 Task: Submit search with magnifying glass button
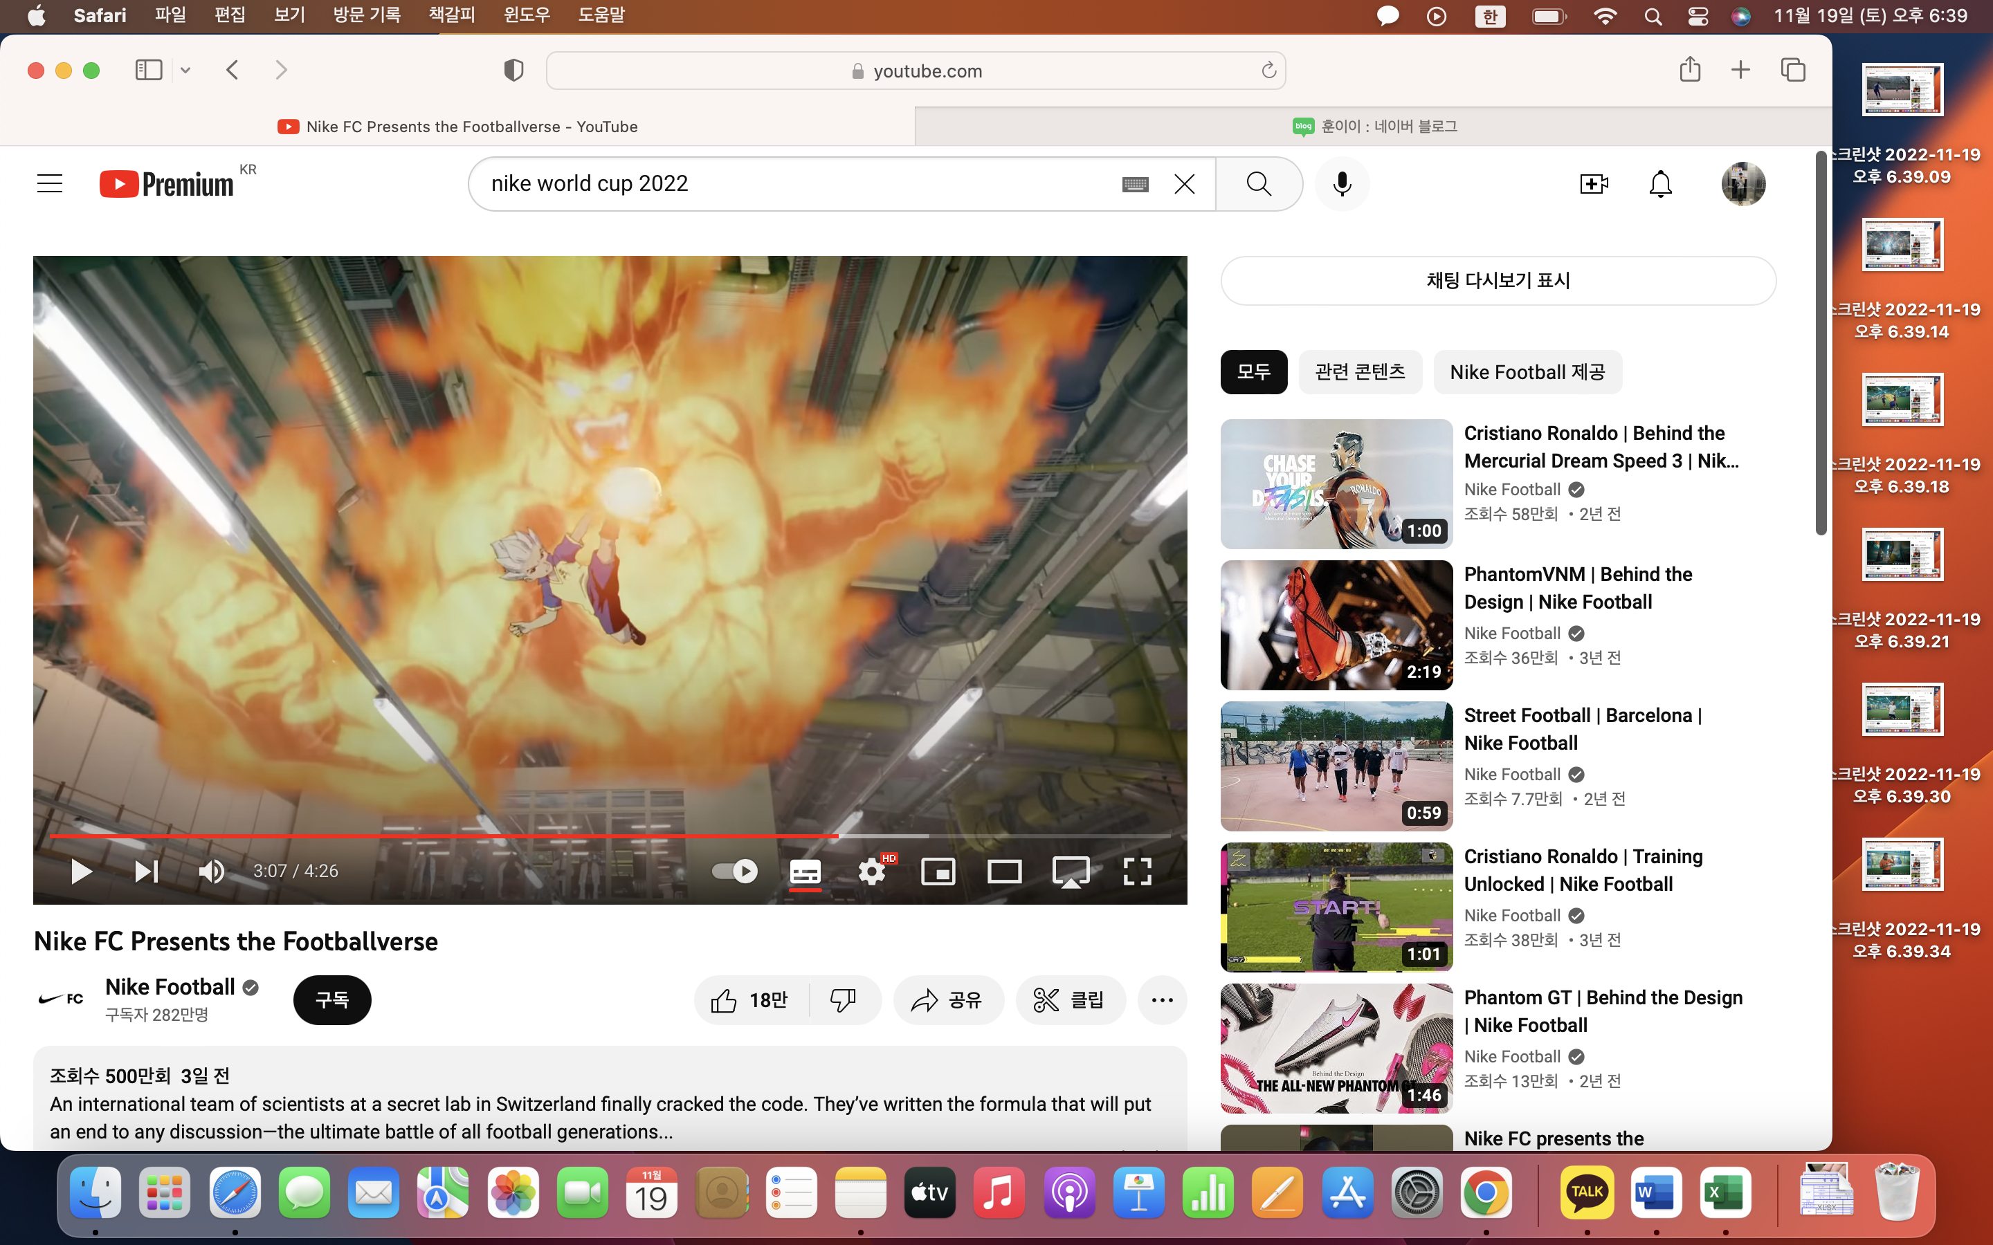point(1259,183)
